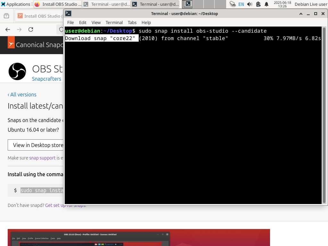The height and width of the screenshot is (246, 328).
Task: Click the date and time clock
Action: click(283, 4)
